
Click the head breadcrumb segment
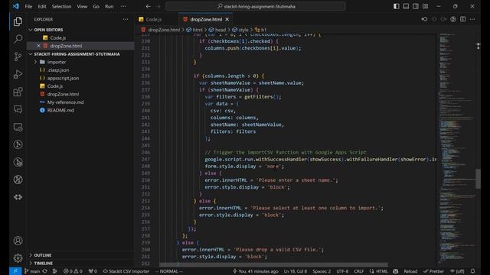pyautogui.click(x=220, y=30)
